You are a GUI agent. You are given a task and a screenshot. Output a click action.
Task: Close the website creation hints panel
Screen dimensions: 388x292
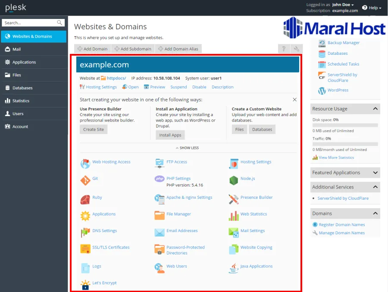pos(294,100)
